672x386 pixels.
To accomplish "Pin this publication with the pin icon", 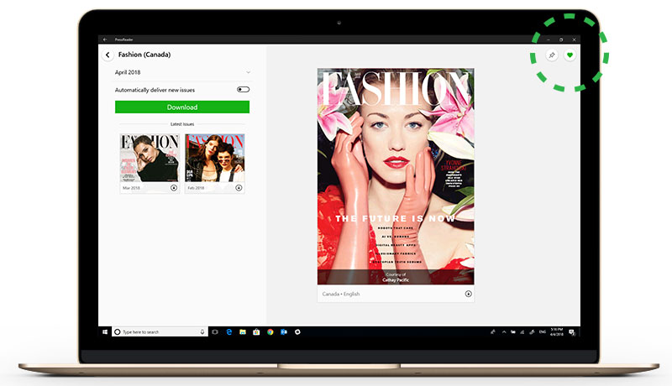I will click(x=552, y=55).
